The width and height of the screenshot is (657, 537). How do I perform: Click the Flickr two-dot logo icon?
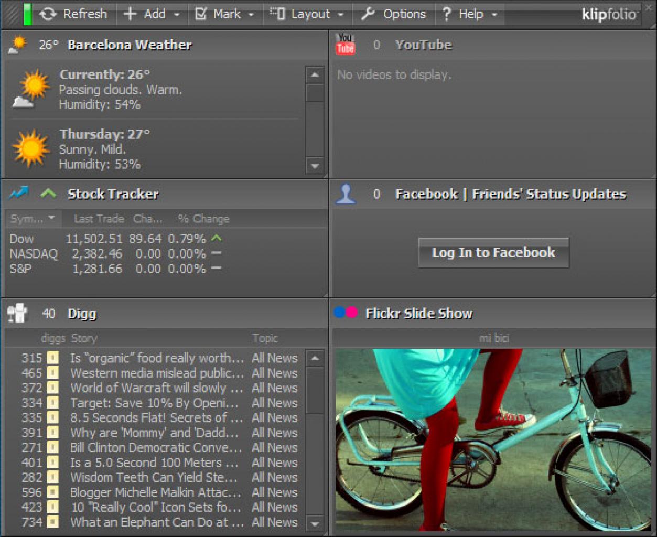[346, 313]
